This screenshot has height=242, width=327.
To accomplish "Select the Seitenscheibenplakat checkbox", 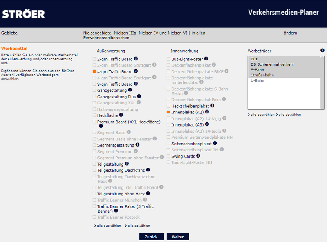I will (168, 144).
